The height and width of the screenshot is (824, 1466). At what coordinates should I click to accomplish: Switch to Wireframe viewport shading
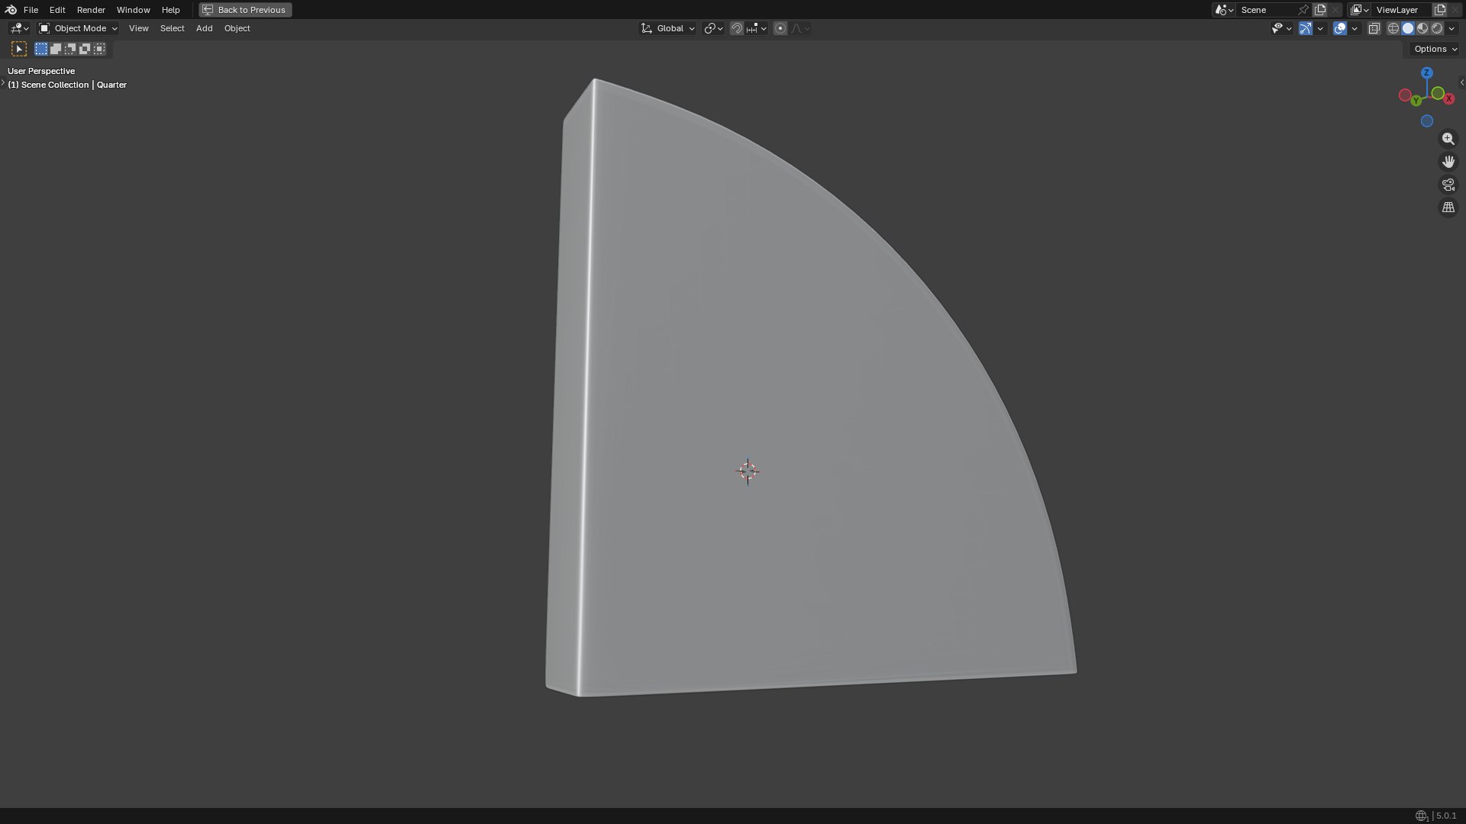[x=1393, y=28]
